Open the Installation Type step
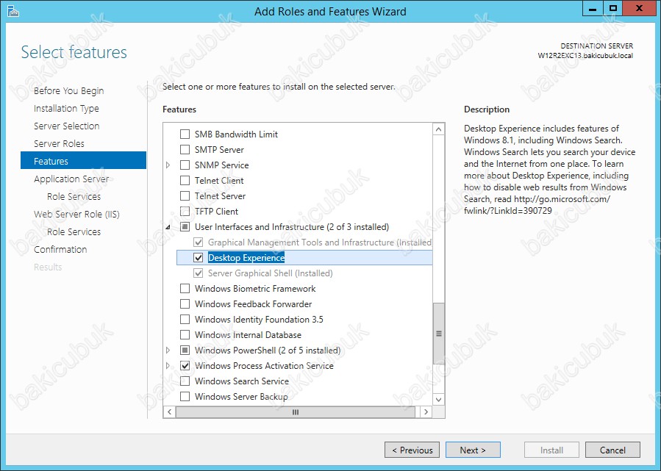This screenshot has width=661, height=471. pos(66,108)
